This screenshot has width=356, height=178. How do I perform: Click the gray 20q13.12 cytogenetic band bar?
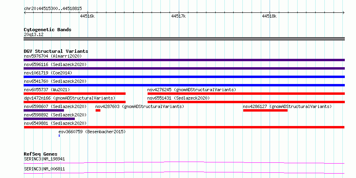(x=184, y=39)
